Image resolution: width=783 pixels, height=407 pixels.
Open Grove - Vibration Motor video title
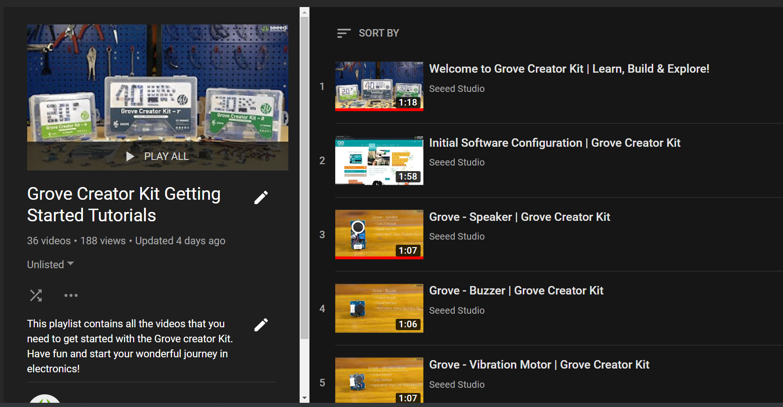(x=539, y=365)
